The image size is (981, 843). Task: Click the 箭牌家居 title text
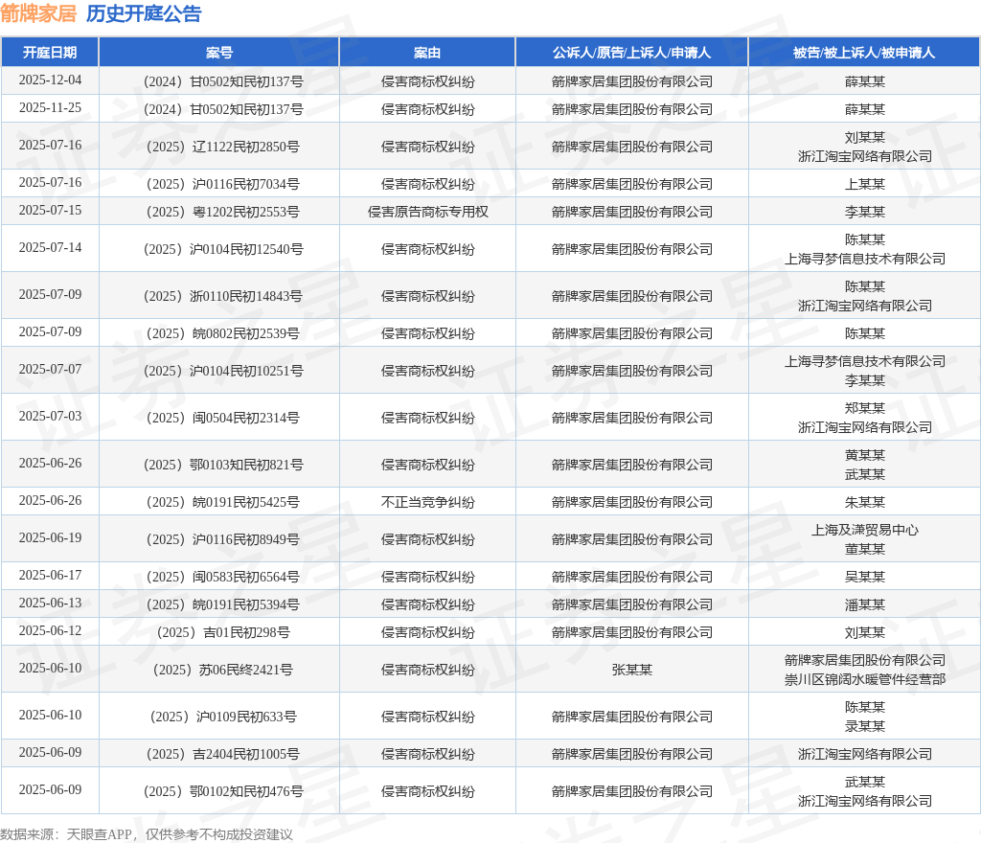[x=38, y=13]
